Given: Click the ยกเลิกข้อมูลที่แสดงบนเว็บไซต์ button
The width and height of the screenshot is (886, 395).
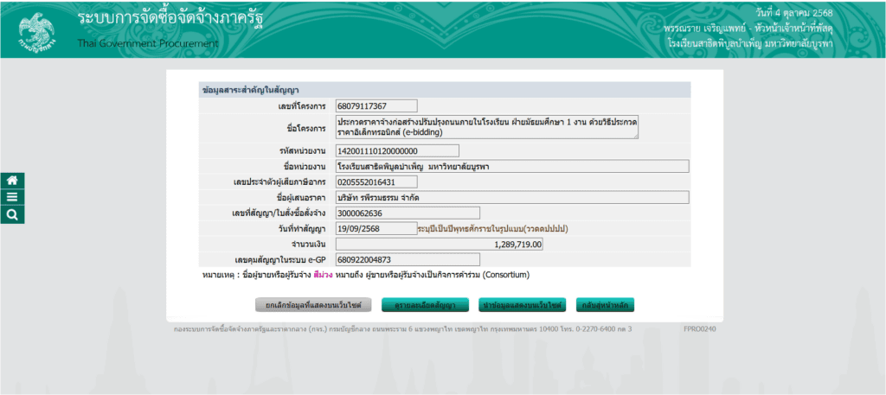Looking at the screenshot, I should point(313,305).
